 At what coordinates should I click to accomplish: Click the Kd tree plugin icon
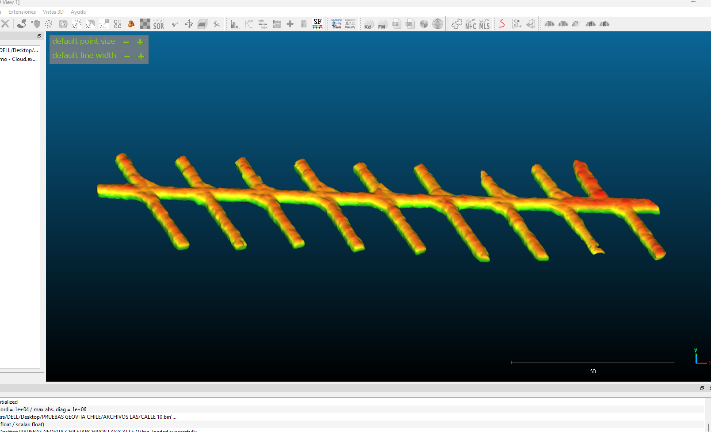(x=368, y=24)
